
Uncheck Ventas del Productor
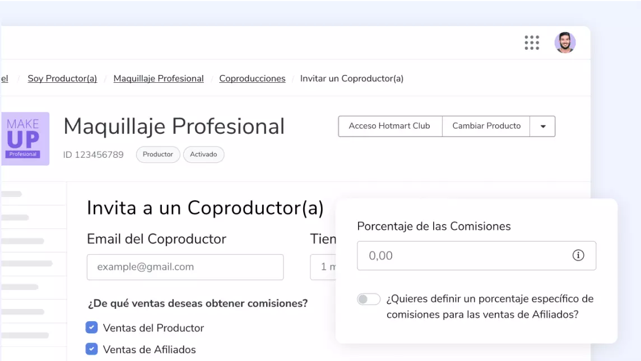[91, 327]
